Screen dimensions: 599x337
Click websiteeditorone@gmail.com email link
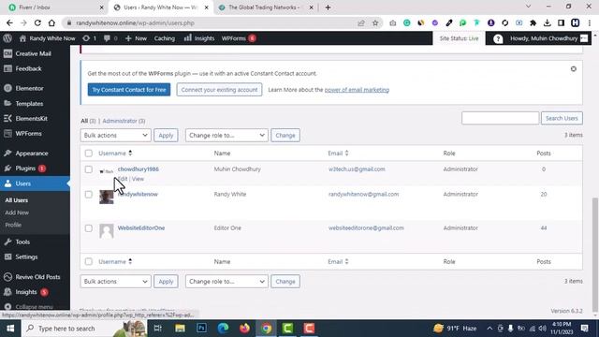click(x=366, y=227)
